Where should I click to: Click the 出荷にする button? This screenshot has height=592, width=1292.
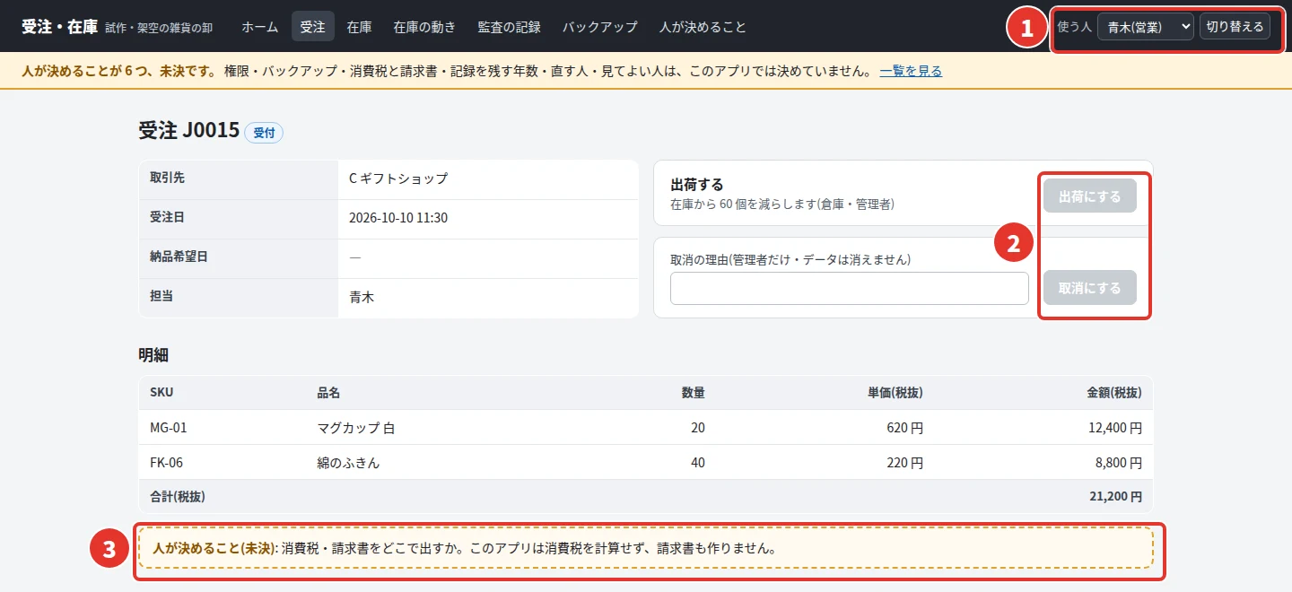tap(1090, 196)
